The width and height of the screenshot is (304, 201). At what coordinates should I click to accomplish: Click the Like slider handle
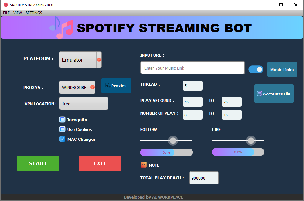tap(251, 140)
